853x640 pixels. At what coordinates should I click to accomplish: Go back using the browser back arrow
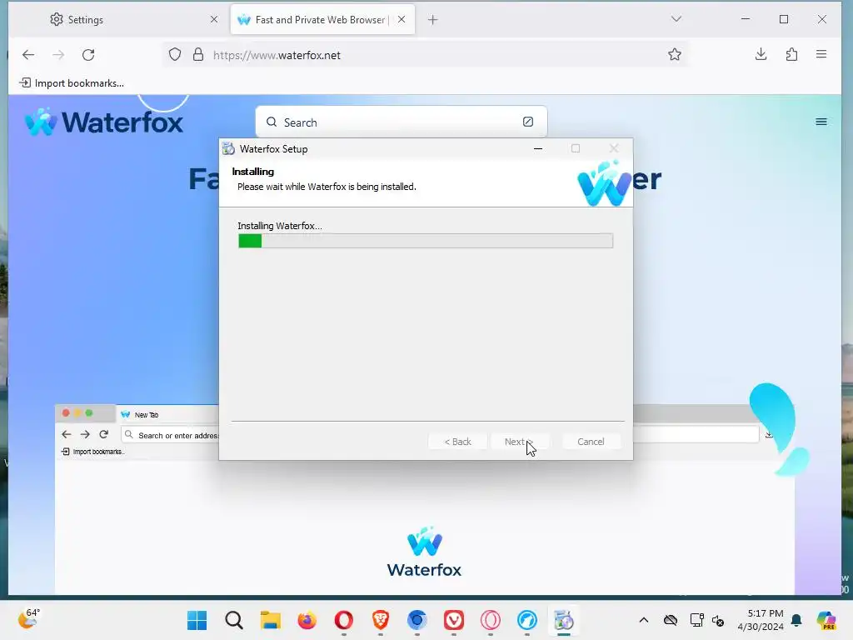tap(28, 54)
